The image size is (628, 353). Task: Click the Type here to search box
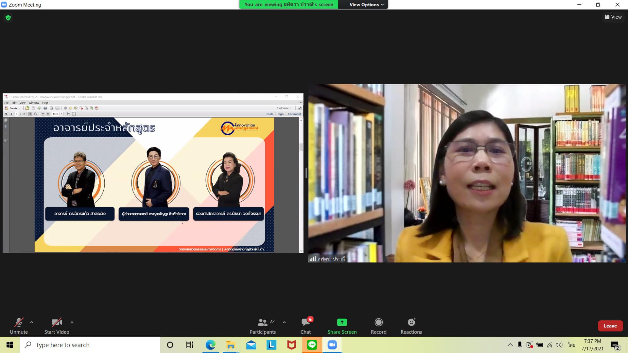(x=90, y=345)
